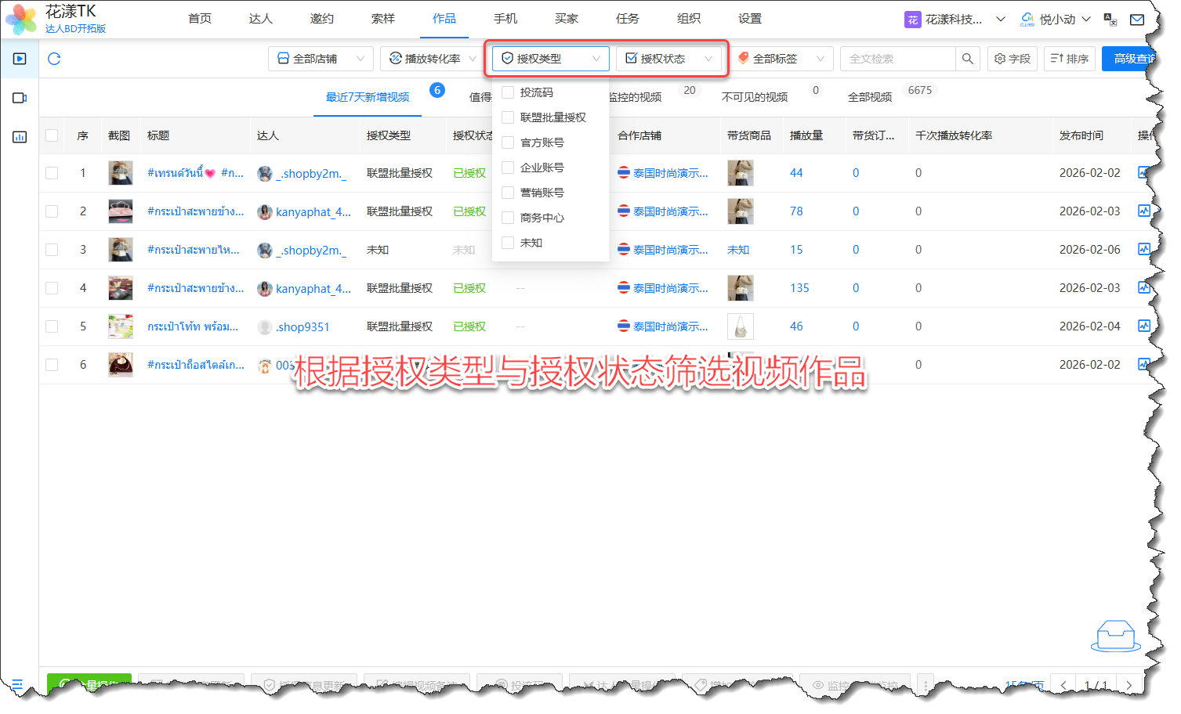Viewport: 1181px width, 714px height.
Task: Click the magnifier search icon
Action: click(968, 59)
